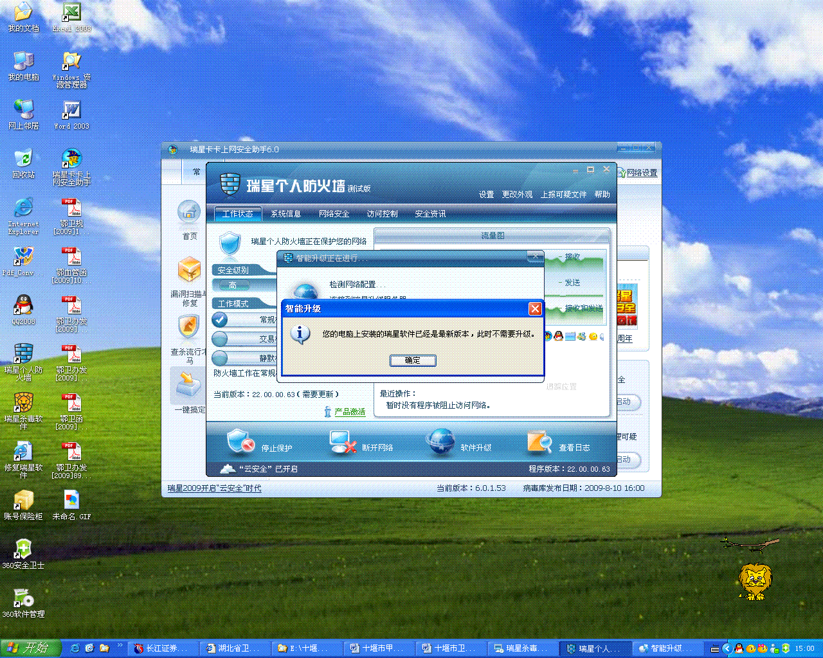This screenshot has width=823, height=658.
Task: Select the 360安全卫士 desktop icon
Action: click(23, 555)
